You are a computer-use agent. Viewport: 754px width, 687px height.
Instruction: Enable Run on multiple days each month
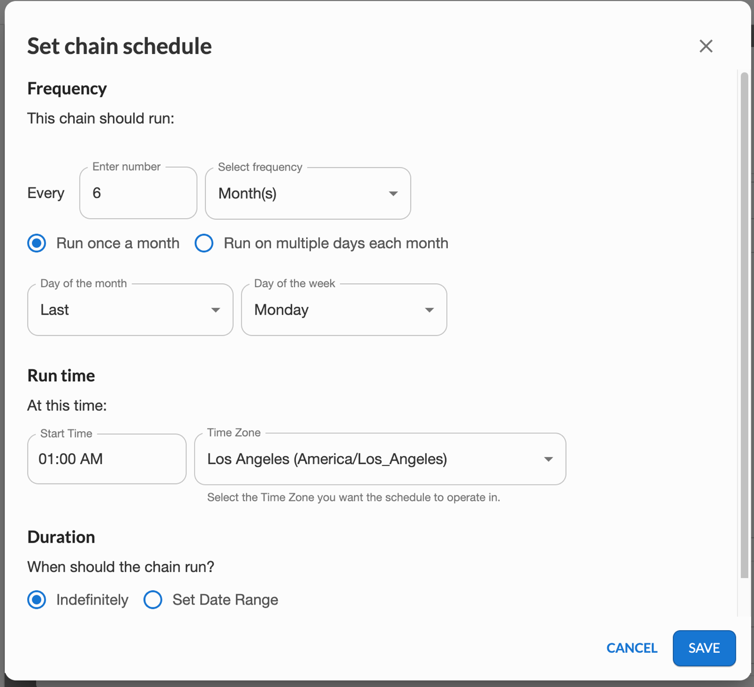(x=204, y=243)
